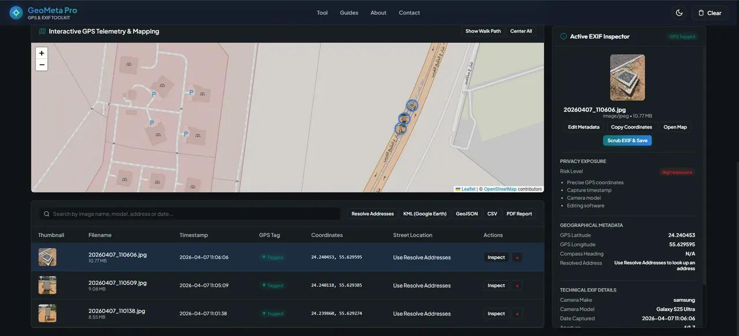Click GPS Latitude value 24.240453
Screen dimensions: 739x336
[682, 235]
